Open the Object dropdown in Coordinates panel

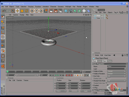(x=61, y=91)
